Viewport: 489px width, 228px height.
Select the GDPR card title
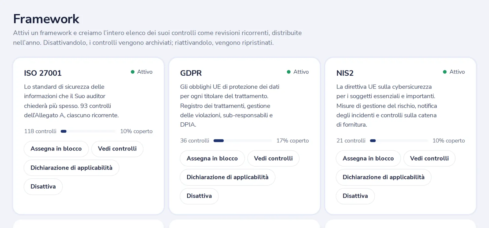click(191, 73)
